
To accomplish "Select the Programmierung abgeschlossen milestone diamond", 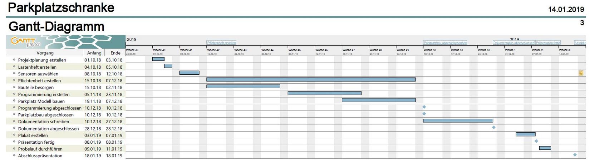I will click(424, 107).
